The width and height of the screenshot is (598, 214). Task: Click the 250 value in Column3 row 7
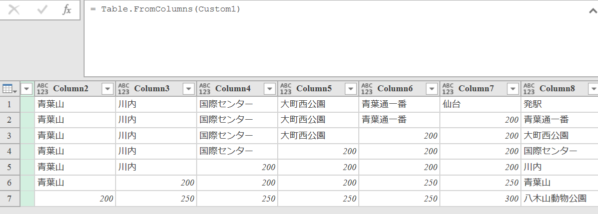coord(156,199)
